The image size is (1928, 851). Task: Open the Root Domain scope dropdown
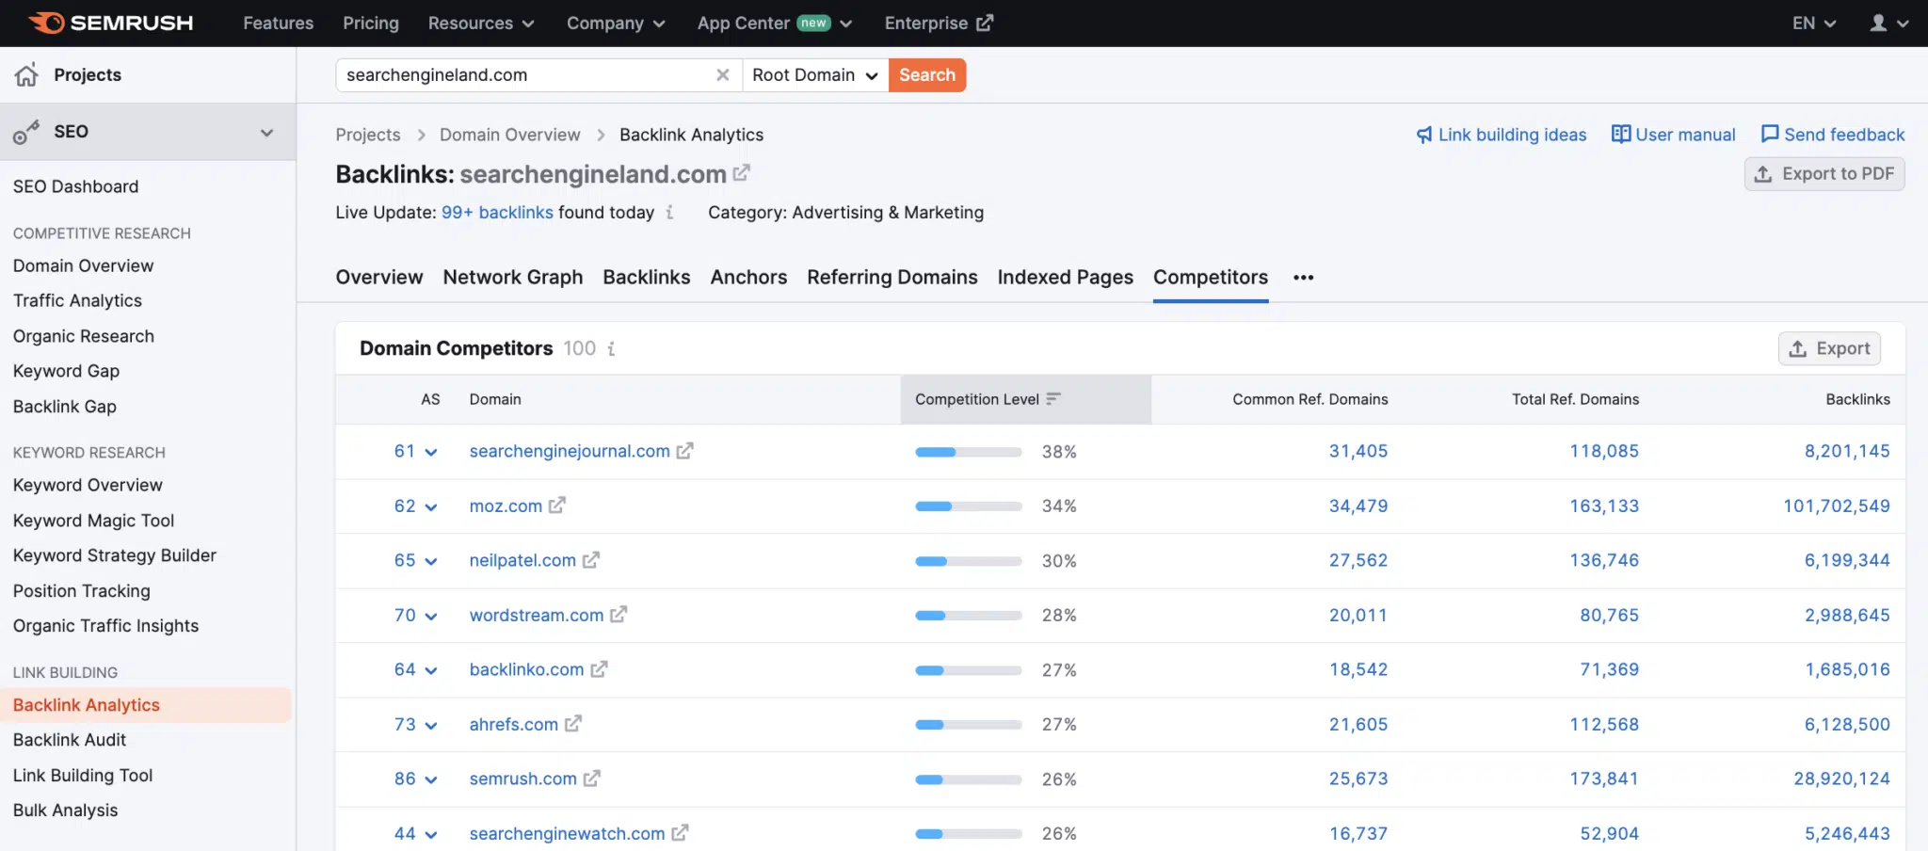point(815,74)
